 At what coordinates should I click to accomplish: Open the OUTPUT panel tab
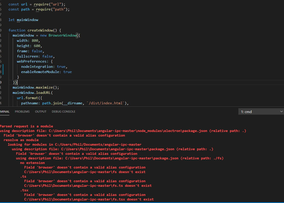[x=41, y=112]
